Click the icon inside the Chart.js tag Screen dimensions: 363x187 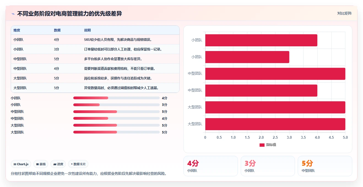15,164
